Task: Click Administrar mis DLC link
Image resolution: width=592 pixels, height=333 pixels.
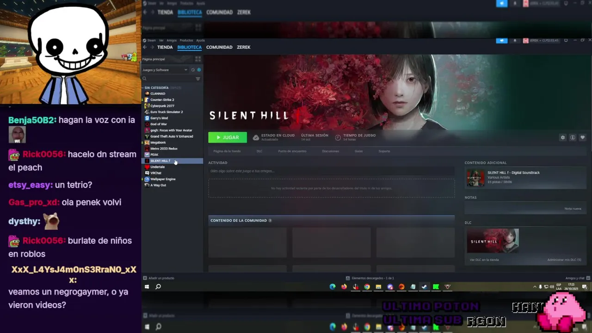Action: [564, 260]
